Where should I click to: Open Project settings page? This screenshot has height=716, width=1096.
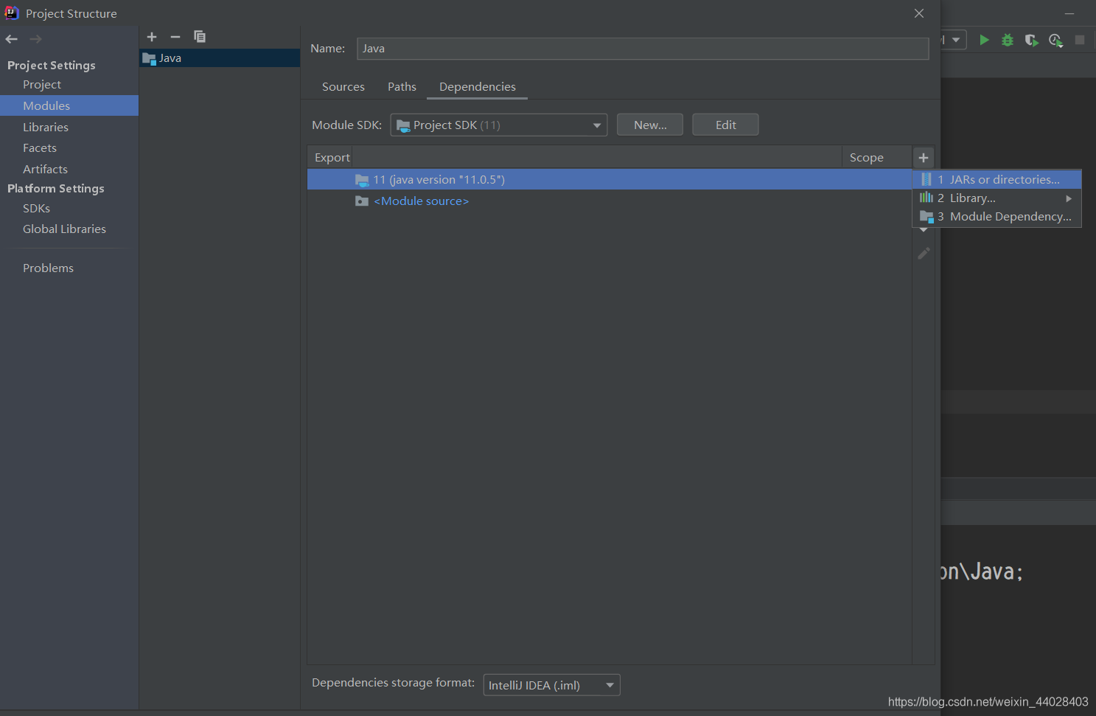pos(69,85)
